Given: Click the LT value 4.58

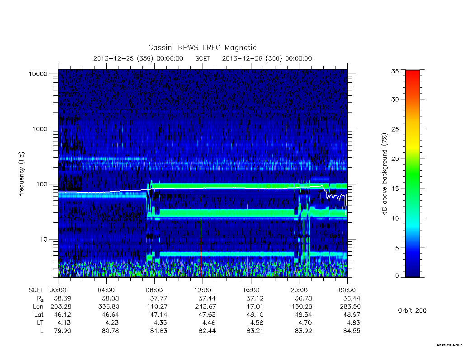Looking at the screenshot, I should [257, 323].
